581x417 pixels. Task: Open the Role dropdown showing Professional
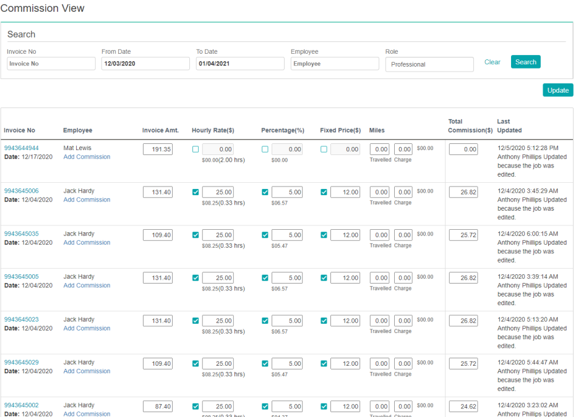point(429,64)
